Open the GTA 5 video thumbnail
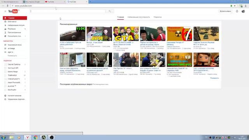 tap(126, 34)
